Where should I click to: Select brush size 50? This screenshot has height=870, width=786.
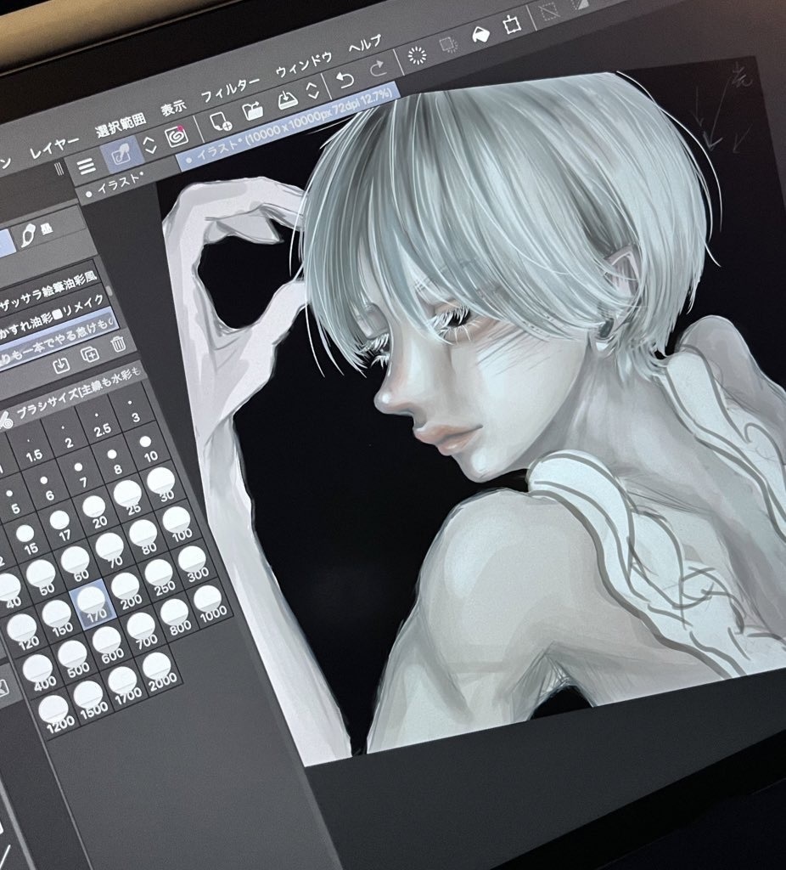pos(42,578)
